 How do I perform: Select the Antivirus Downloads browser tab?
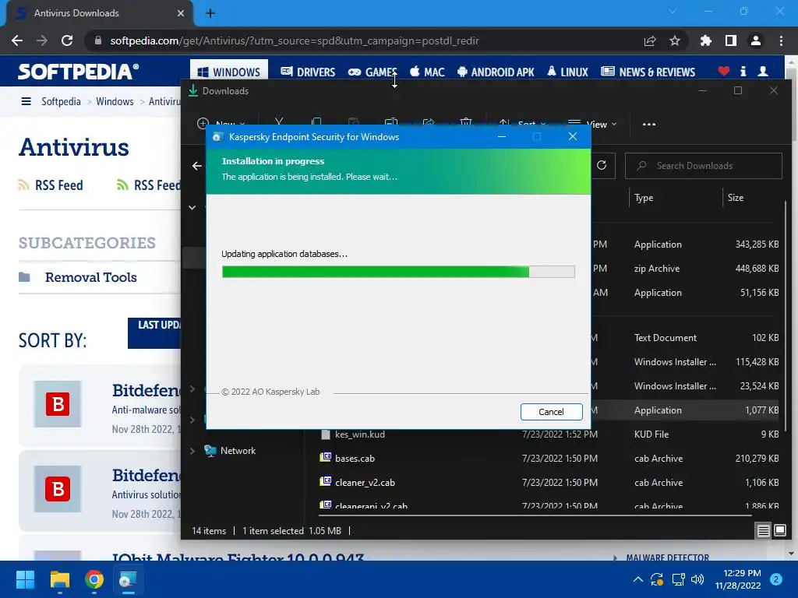point(99,13)
